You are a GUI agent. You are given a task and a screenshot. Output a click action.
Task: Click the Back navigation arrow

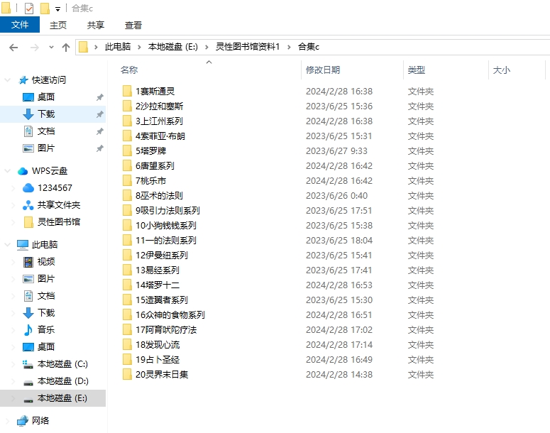(x=13, y=48)
